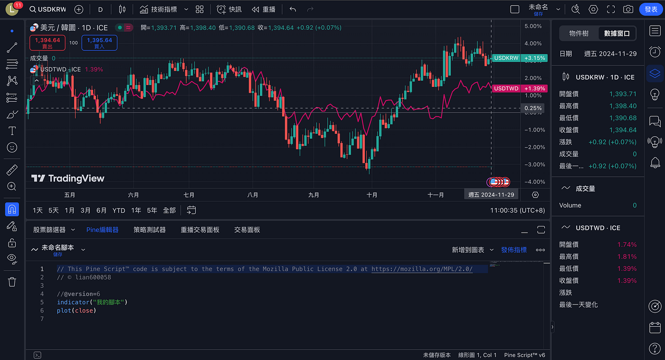Screen dimensions: 665x360
Task: Open the 策略測試器 tab
Action: (x=150, y=230)
